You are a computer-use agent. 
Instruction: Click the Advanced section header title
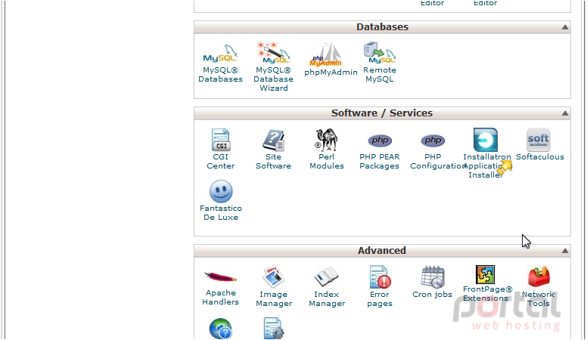pos(381,251)
